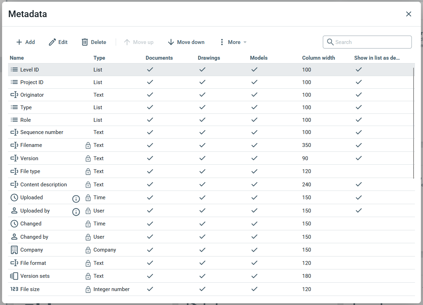Click the clock icon next to Changed
The height and width of the screenshot is (305, 423).
[14, 224]
